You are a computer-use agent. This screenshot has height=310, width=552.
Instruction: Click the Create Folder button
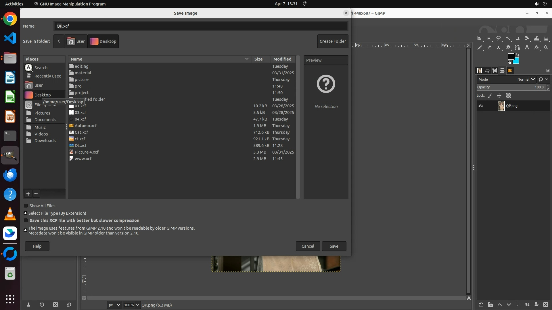333,41
